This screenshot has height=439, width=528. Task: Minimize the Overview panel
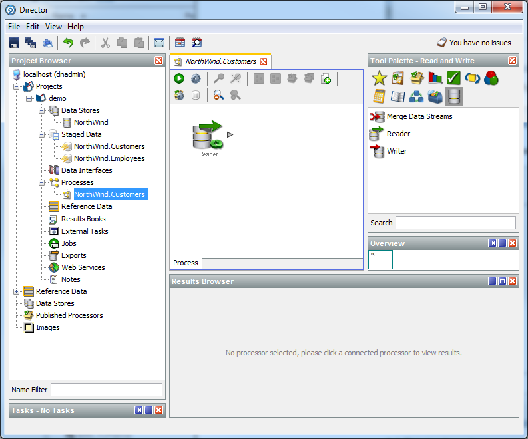pos(502,243)
